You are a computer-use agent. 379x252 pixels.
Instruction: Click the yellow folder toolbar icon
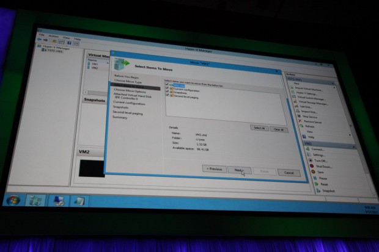pos(54,41)
